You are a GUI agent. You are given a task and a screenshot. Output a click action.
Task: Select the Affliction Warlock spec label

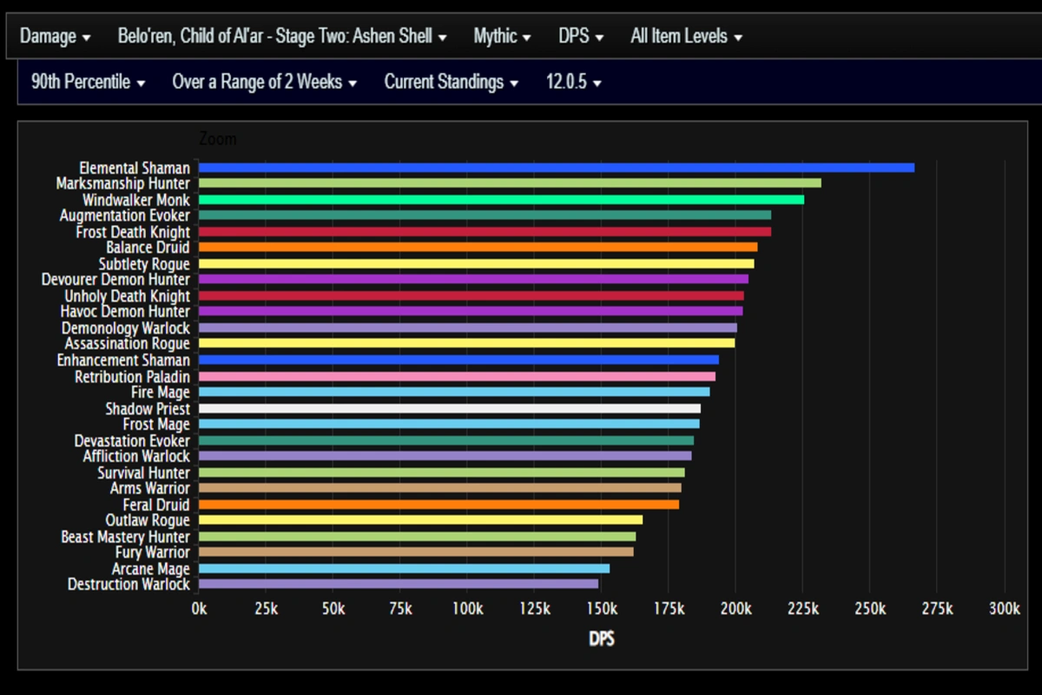[x=136, y=456]
